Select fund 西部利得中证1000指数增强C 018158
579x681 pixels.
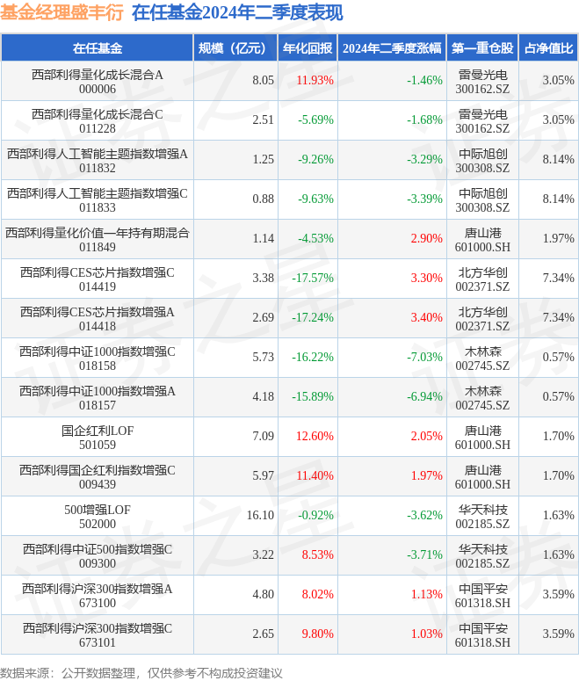pos(98,359)
